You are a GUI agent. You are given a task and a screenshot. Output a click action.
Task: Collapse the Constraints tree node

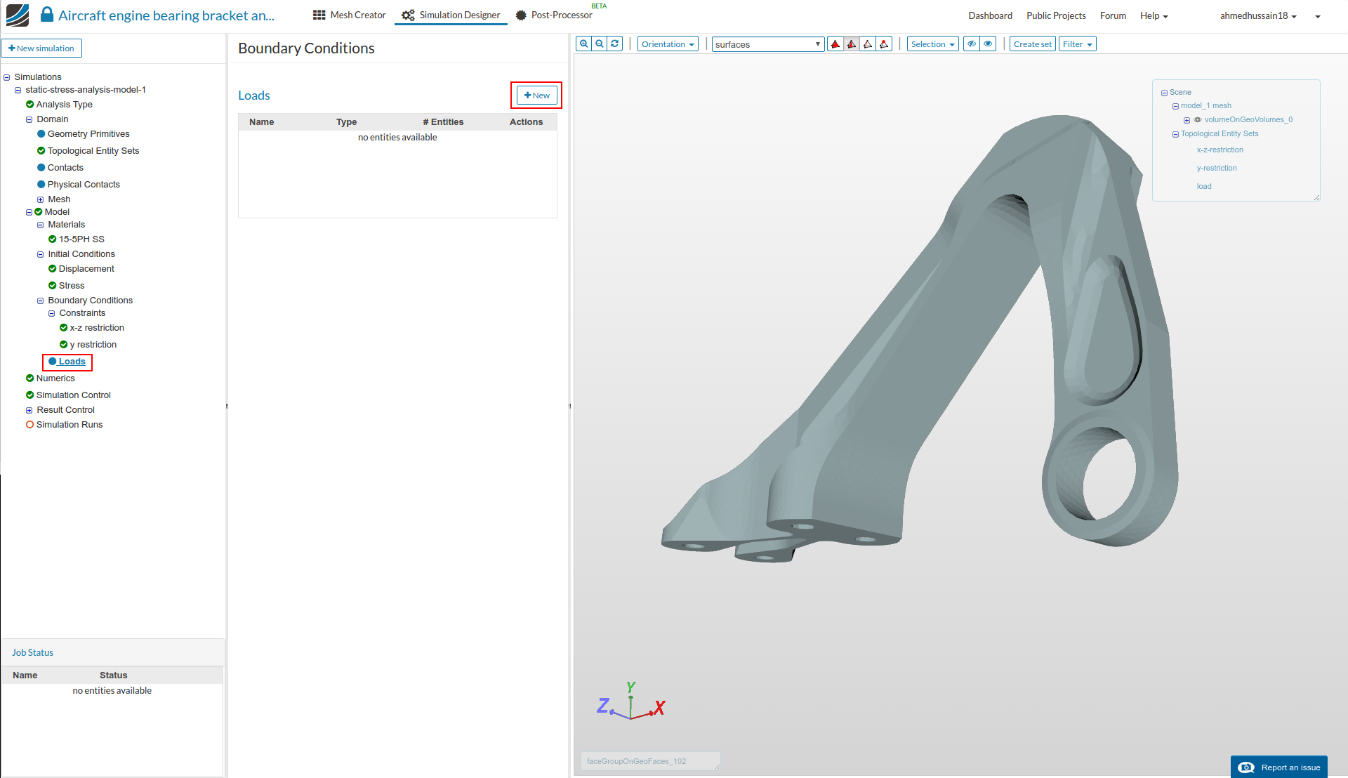pos(52,314)
